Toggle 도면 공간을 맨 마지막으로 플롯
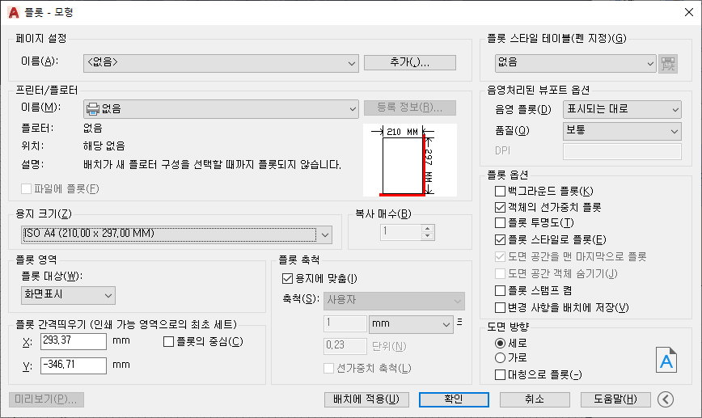This screenshot has height=418, width=702. pyautogui.click(x=500, y=256)
